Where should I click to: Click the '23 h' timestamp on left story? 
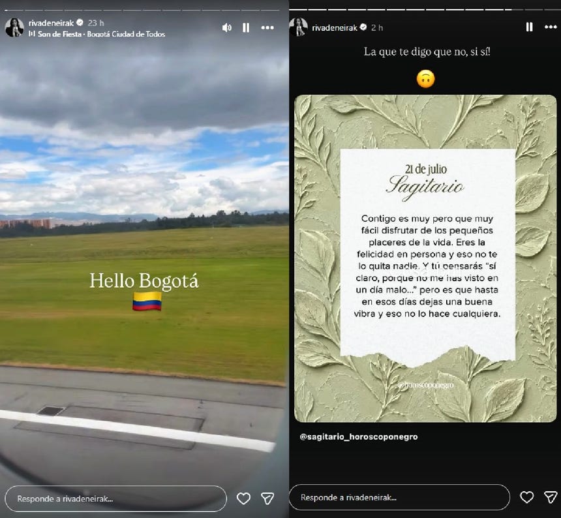(96, 23)
